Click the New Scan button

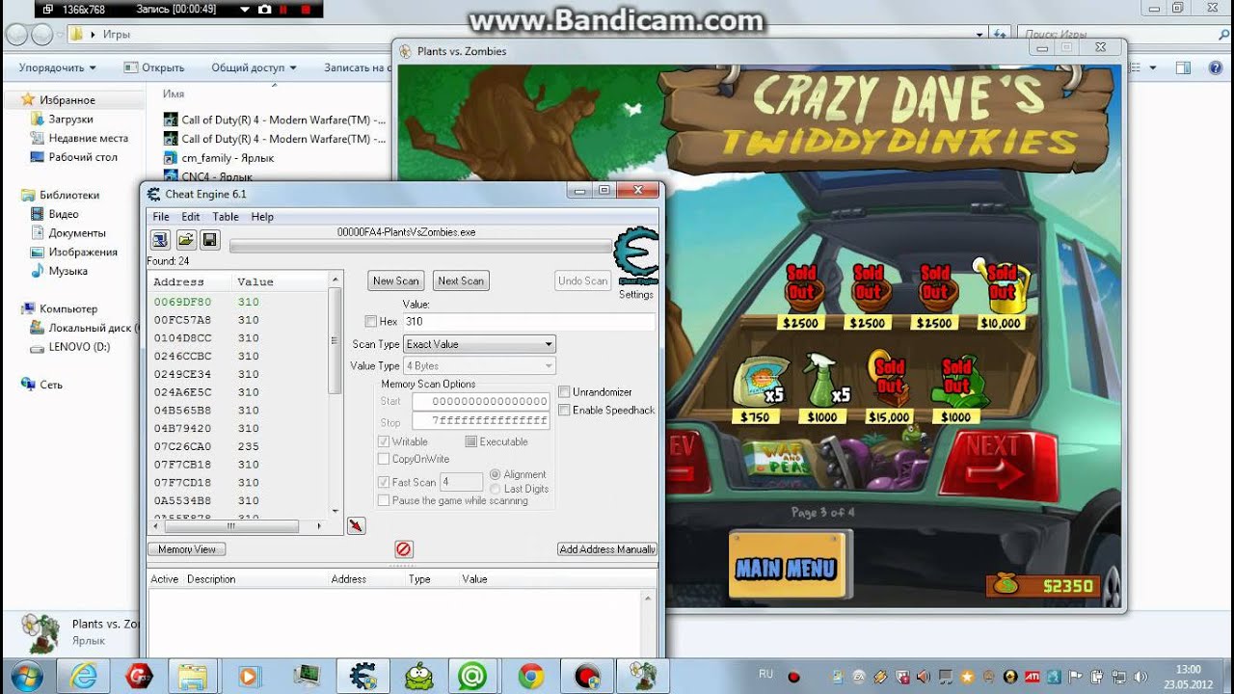pos(396,280)
